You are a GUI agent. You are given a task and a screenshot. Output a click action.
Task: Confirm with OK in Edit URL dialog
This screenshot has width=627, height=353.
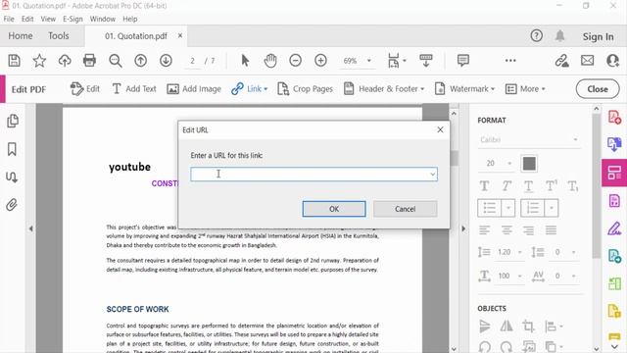334,209
